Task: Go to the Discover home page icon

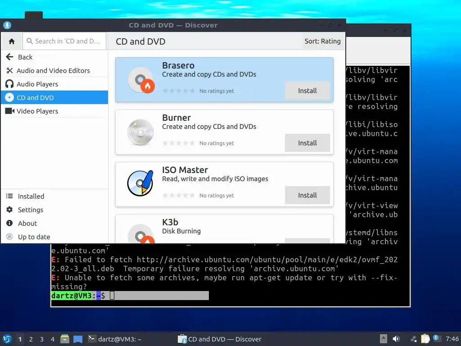Action: tap(12, 41)
